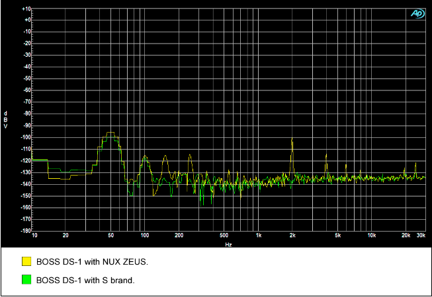Click the -180 label on the y-axis

coord(25,231)
